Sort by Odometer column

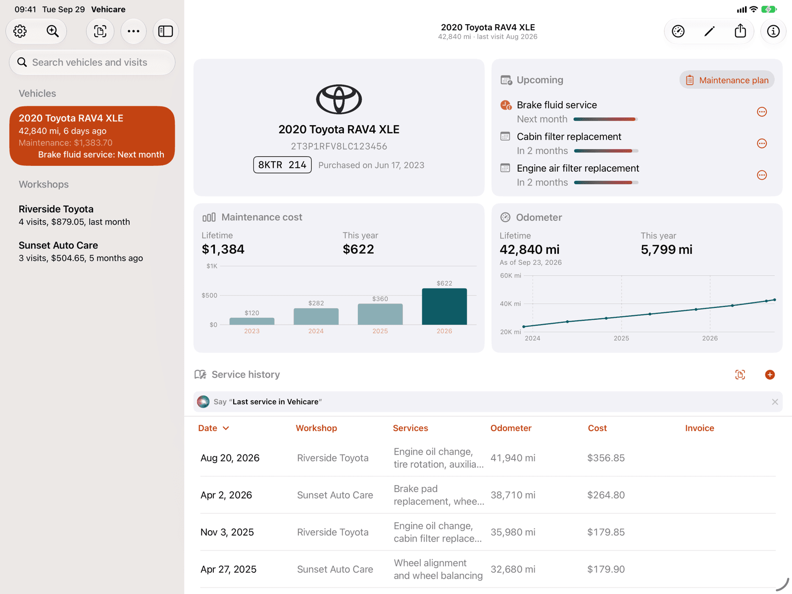(511, 428)
